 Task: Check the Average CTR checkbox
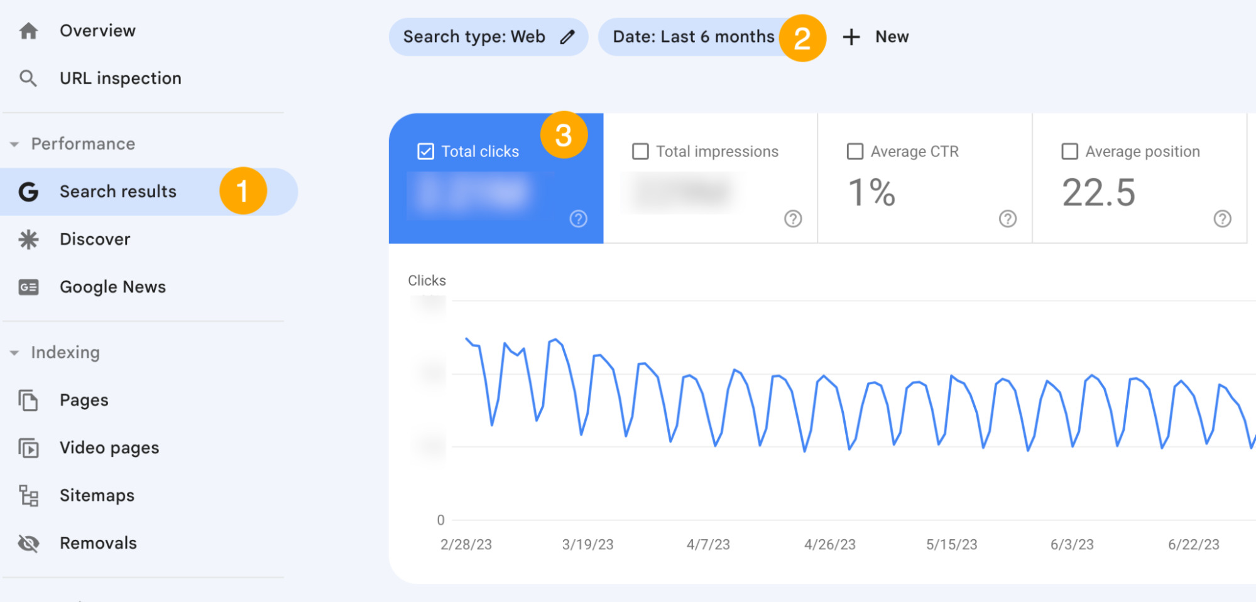(854, 151)
